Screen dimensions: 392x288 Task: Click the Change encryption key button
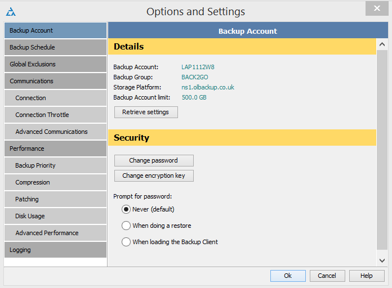point(154,175)
